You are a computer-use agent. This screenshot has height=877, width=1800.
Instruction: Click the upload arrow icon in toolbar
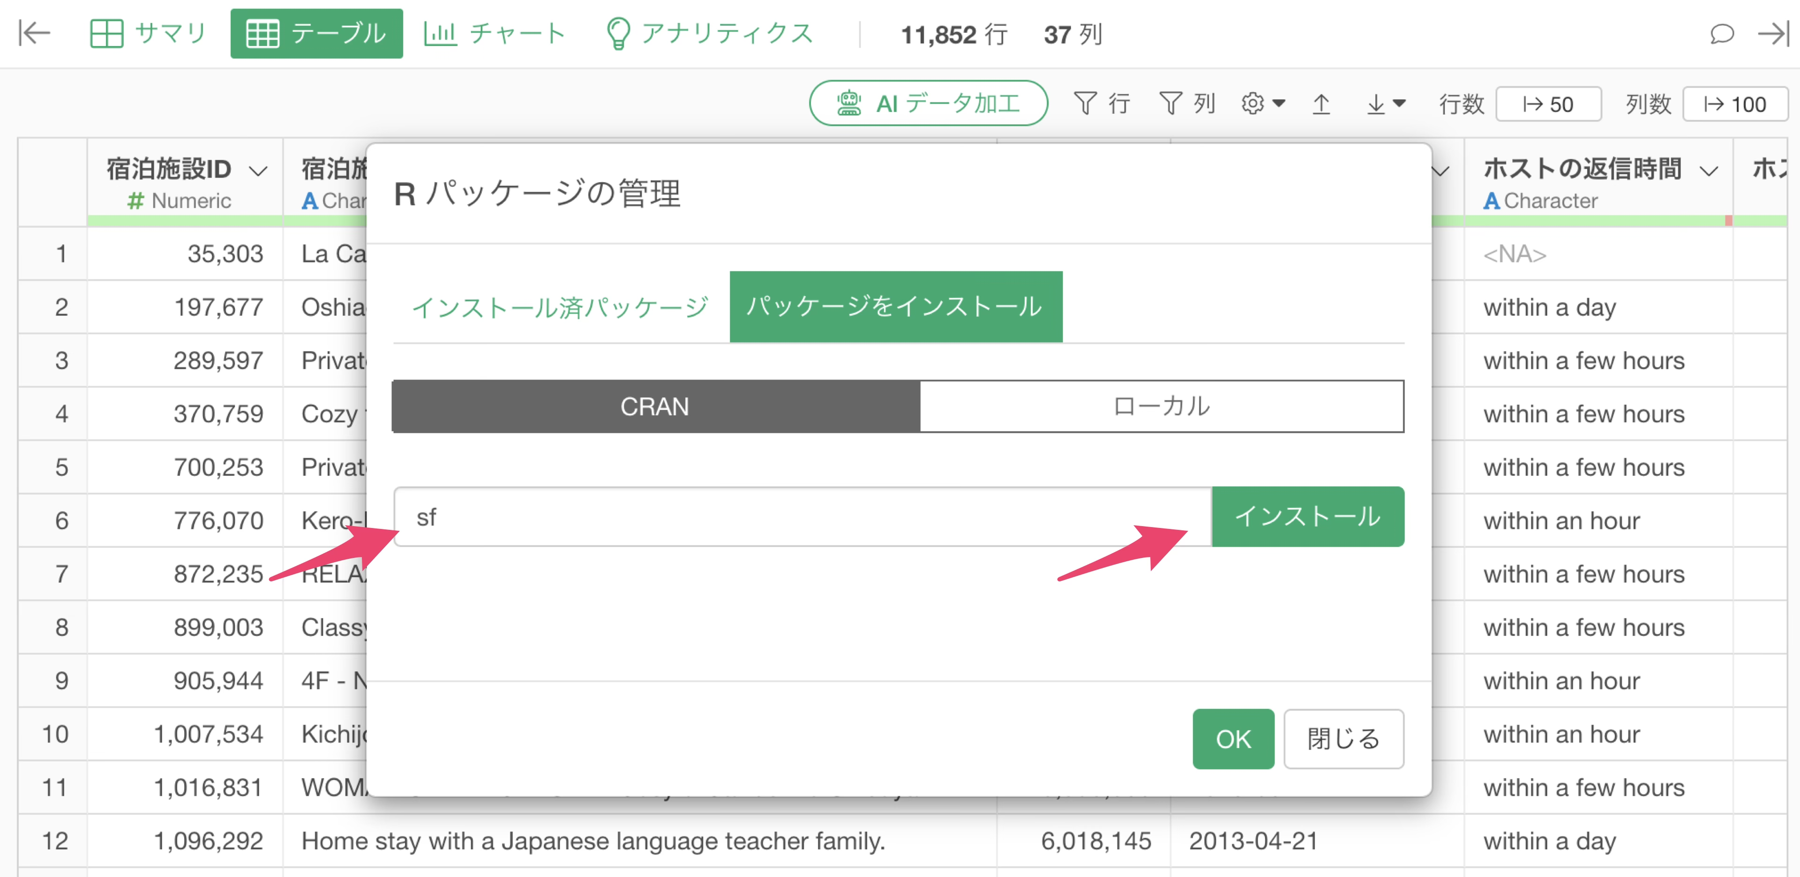pos(1320,104)
